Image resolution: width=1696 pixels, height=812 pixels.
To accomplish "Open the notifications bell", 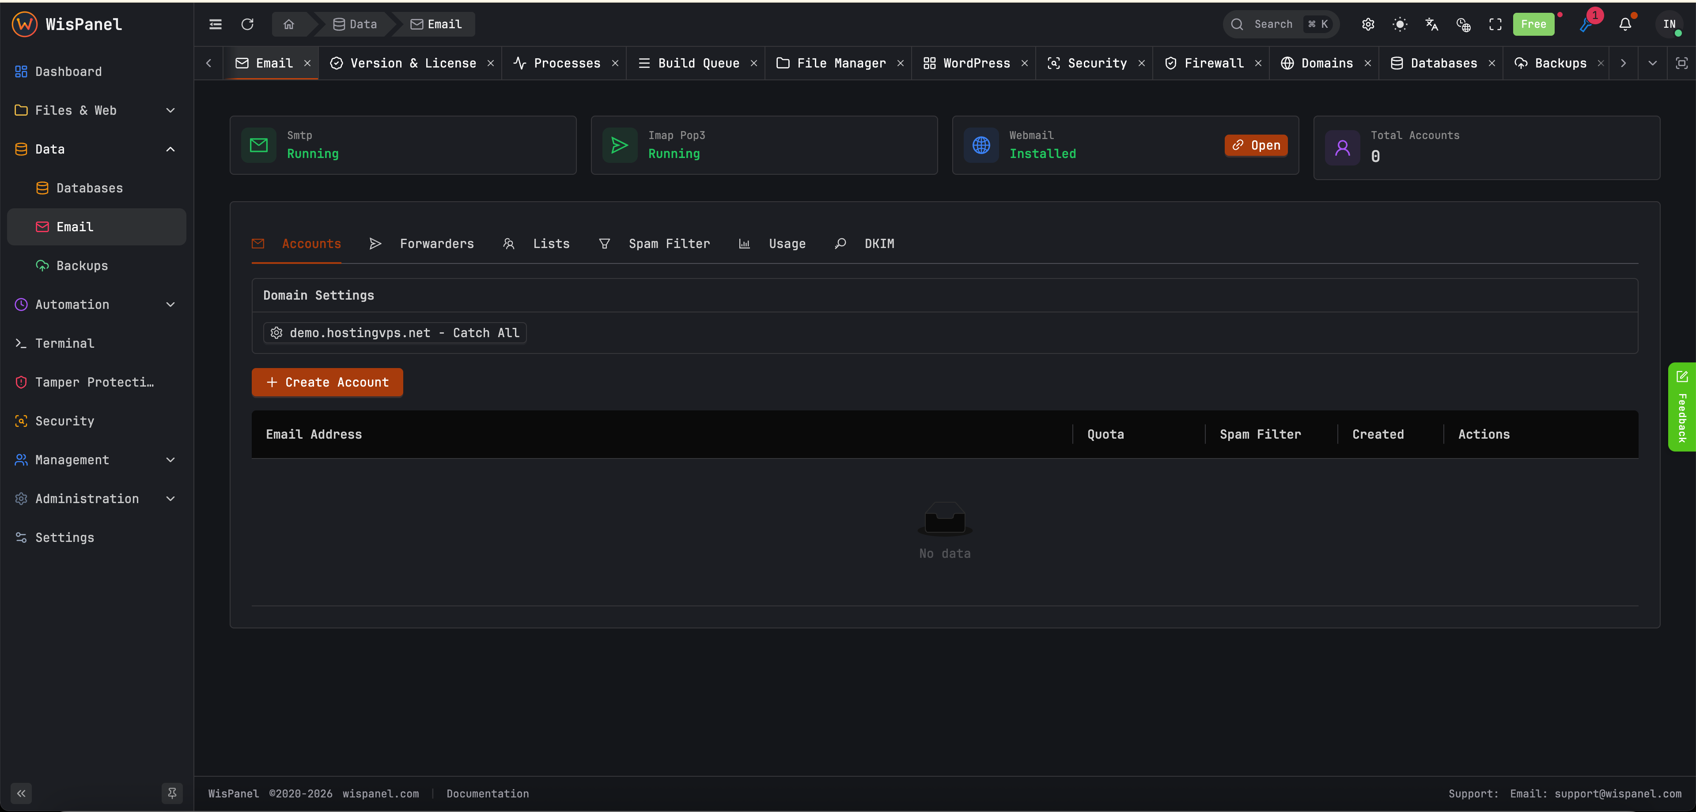I will [x=1625, y=24].
